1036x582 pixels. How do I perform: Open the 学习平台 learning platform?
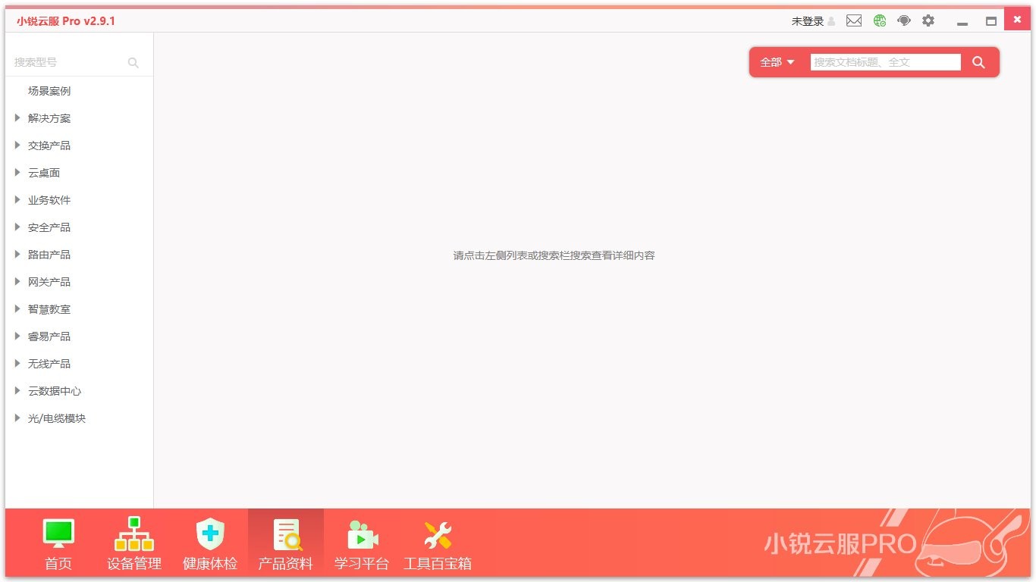(361, 542)
